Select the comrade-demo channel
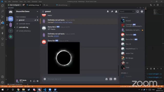 pos(27,24)
